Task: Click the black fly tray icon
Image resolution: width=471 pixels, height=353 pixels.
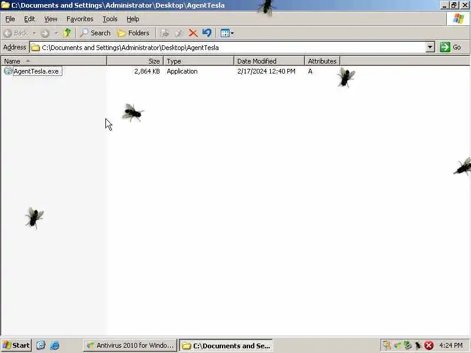Action: click(418, 345)
